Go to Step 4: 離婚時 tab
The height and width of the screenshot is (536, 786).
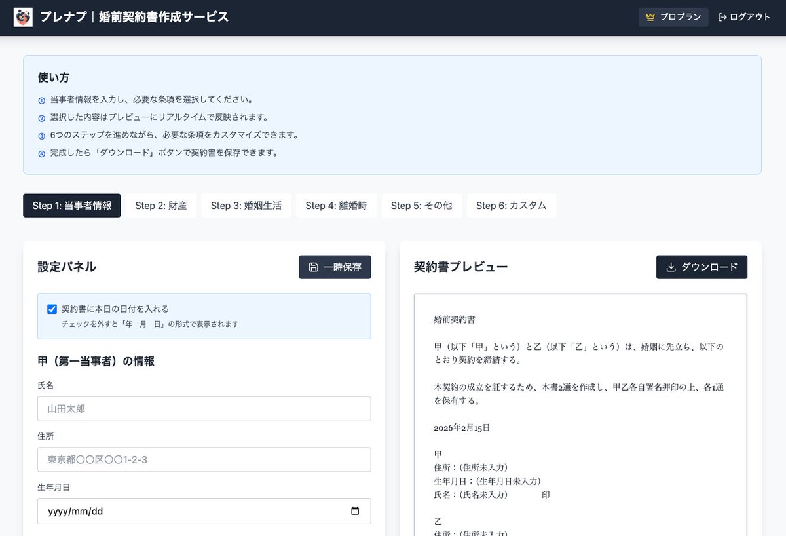(x=336, y=205)
